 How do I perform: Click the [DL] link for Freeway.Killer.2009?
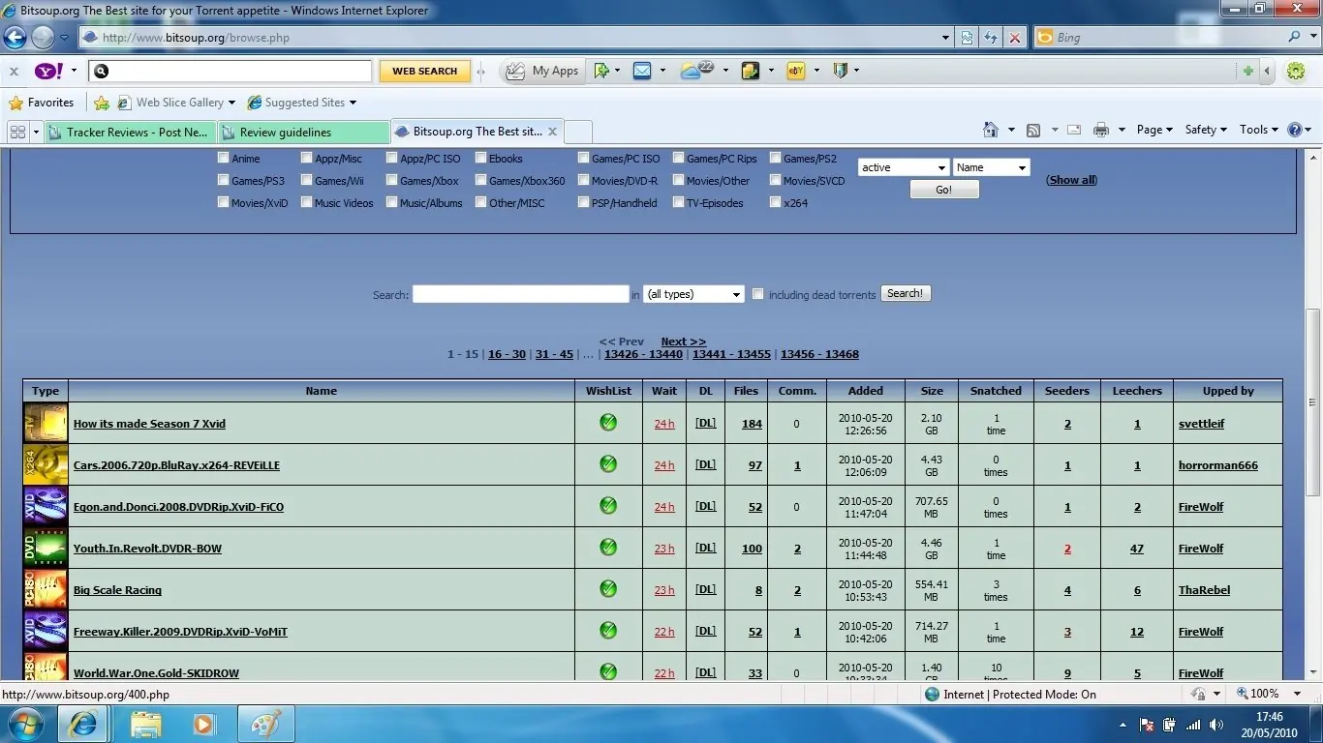point(706,631)
